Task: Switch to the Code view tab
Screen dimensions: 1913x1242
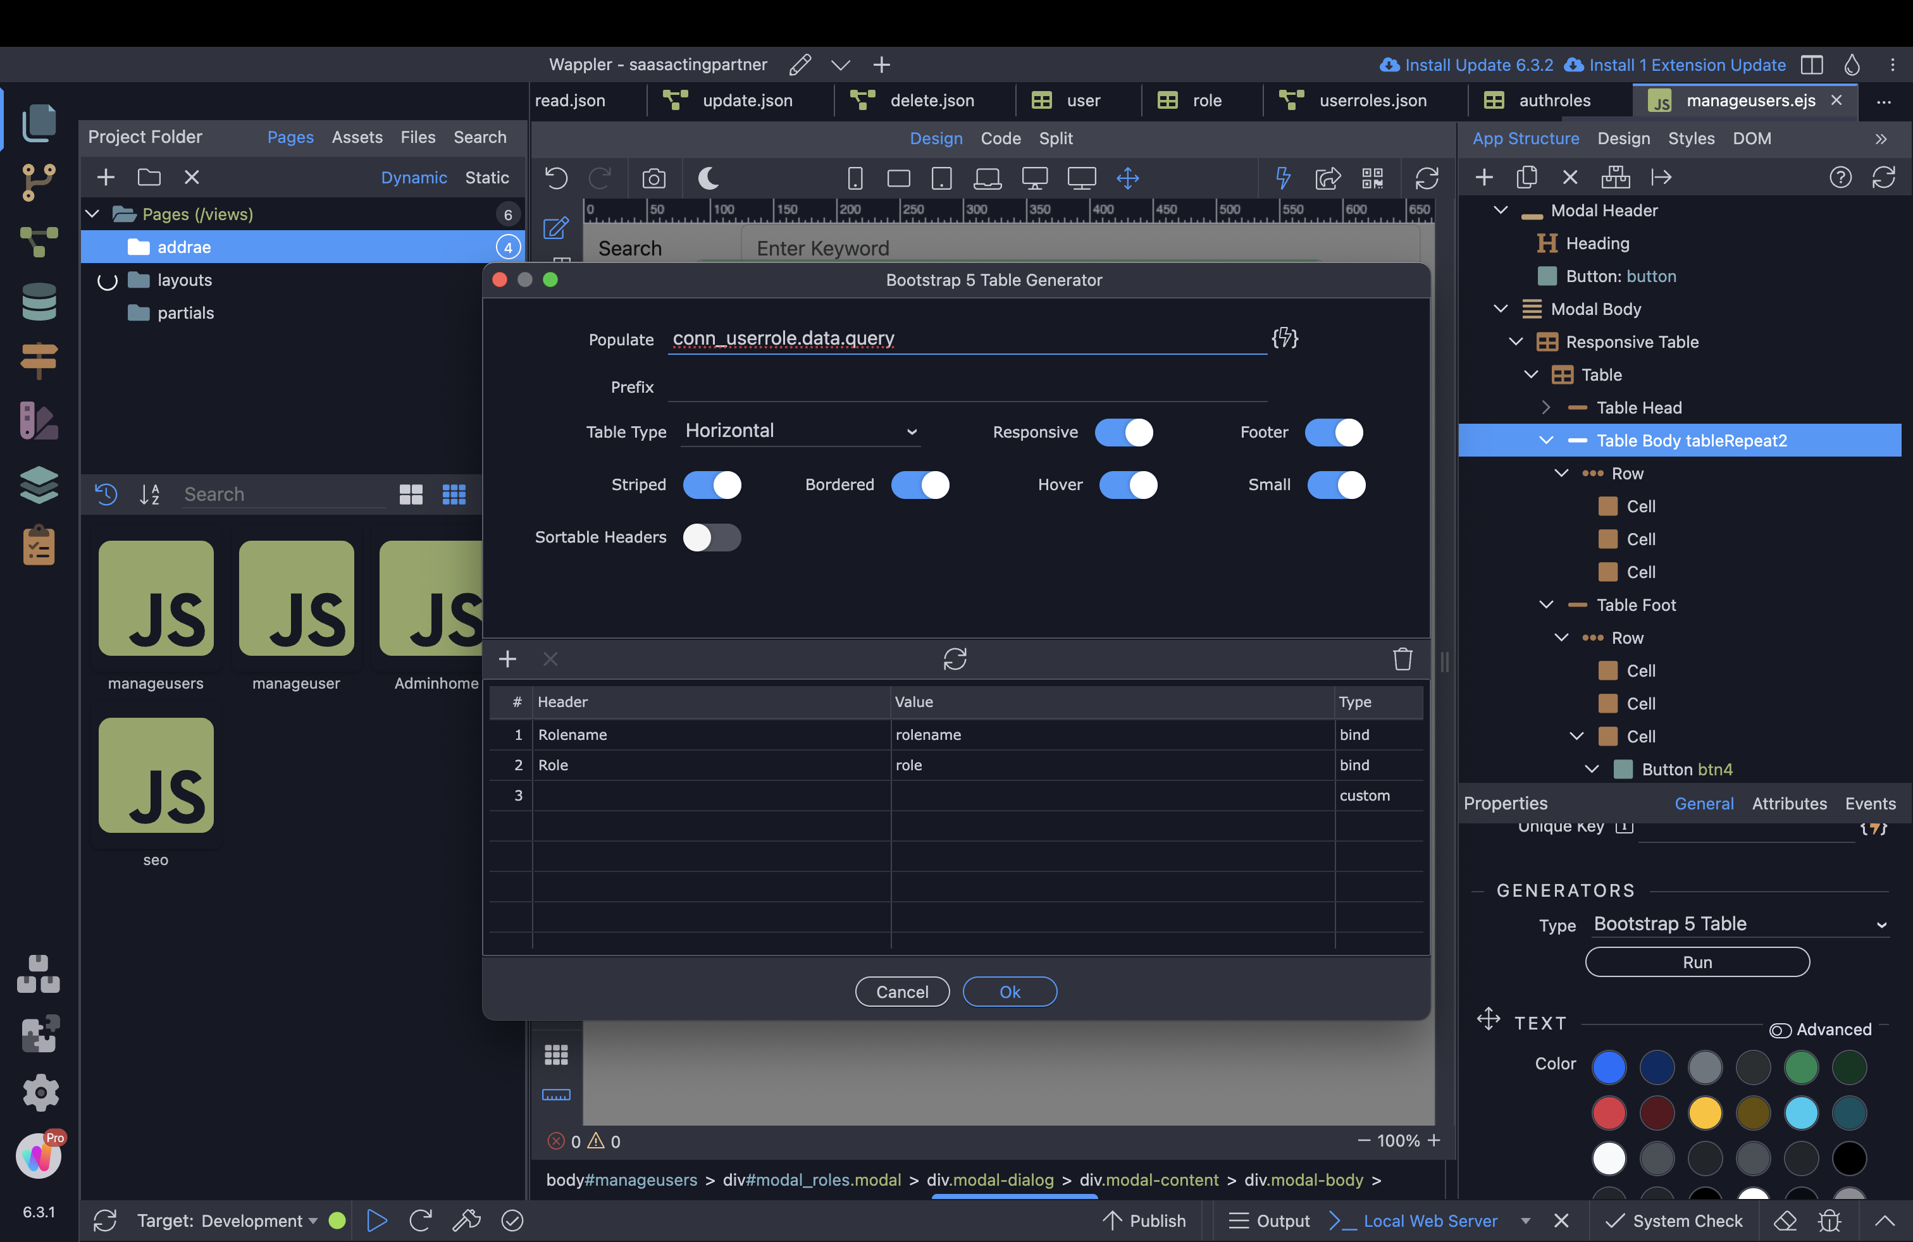Action: [x=1000, y=138]
